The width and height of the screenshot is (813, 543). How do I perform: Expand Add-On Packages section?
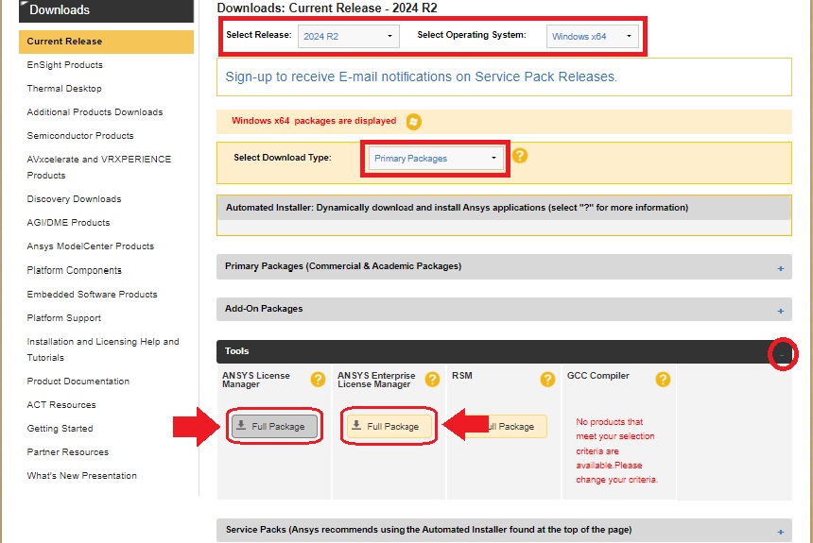tap(780, 311)
